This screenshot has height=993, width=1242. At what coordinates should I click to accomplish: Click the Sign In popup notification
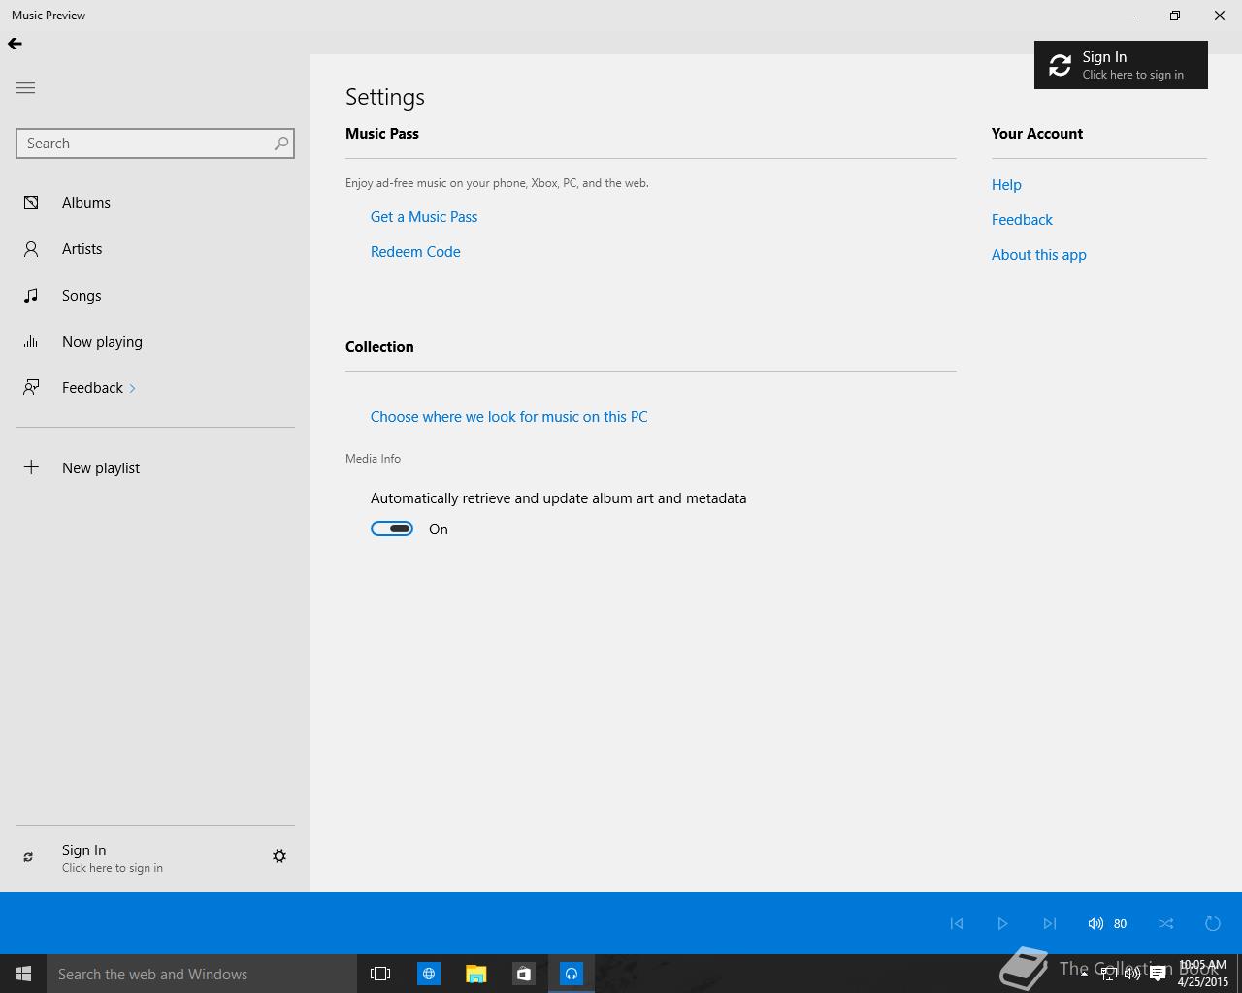pos(1121,65)
